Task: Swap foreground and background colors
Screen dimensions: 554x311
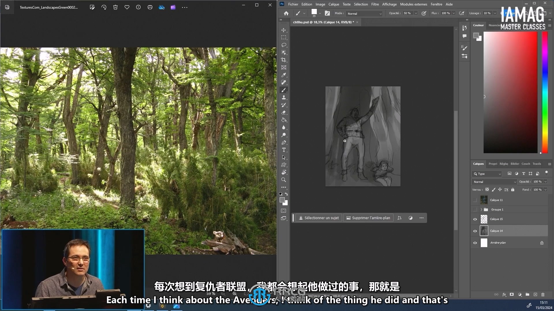Action: coord(286,194)
